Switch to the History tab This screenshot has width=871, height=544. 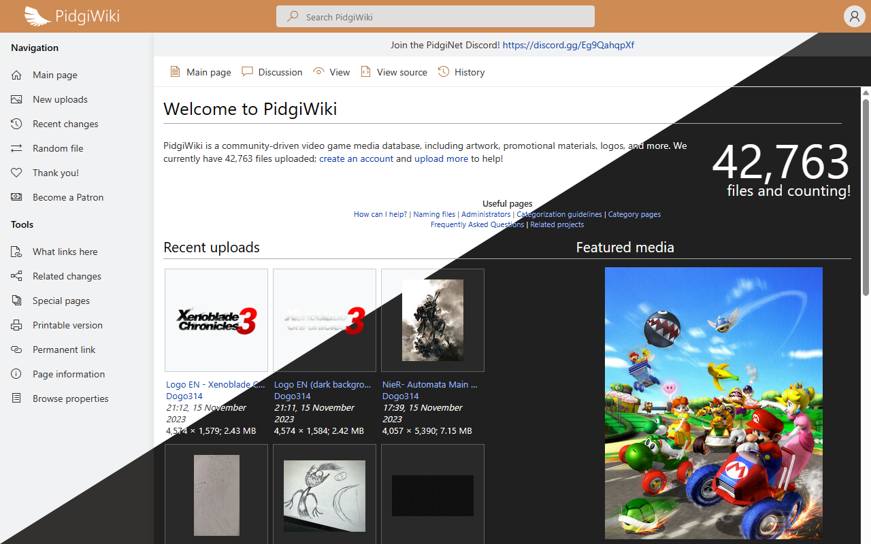[461, 71]
